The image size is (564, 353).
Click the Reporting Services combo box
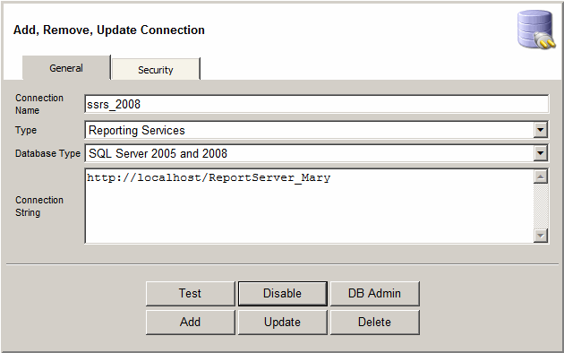(317, 130)
